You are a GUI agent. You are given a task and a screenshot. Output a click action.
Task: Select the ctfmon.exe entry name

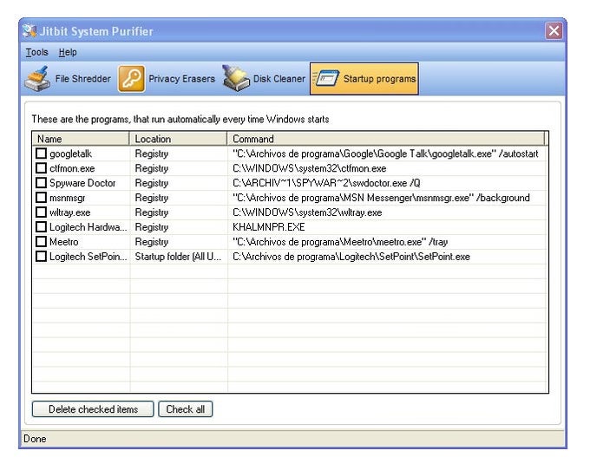72,168
